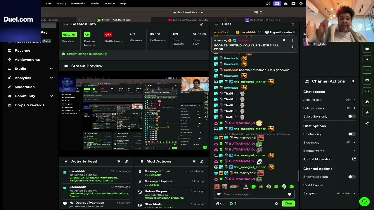Open NaturesHomelessAdventures profile link
Image resolution: width=374 pixels, height=210 pixels.
[164, 198]
